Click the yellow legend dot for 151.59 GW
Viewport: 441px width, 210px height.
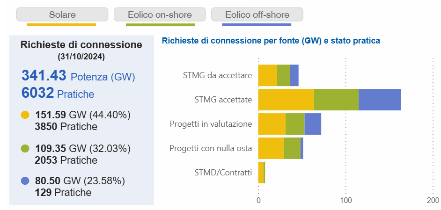pyautogui.click(x=25, y=115)
